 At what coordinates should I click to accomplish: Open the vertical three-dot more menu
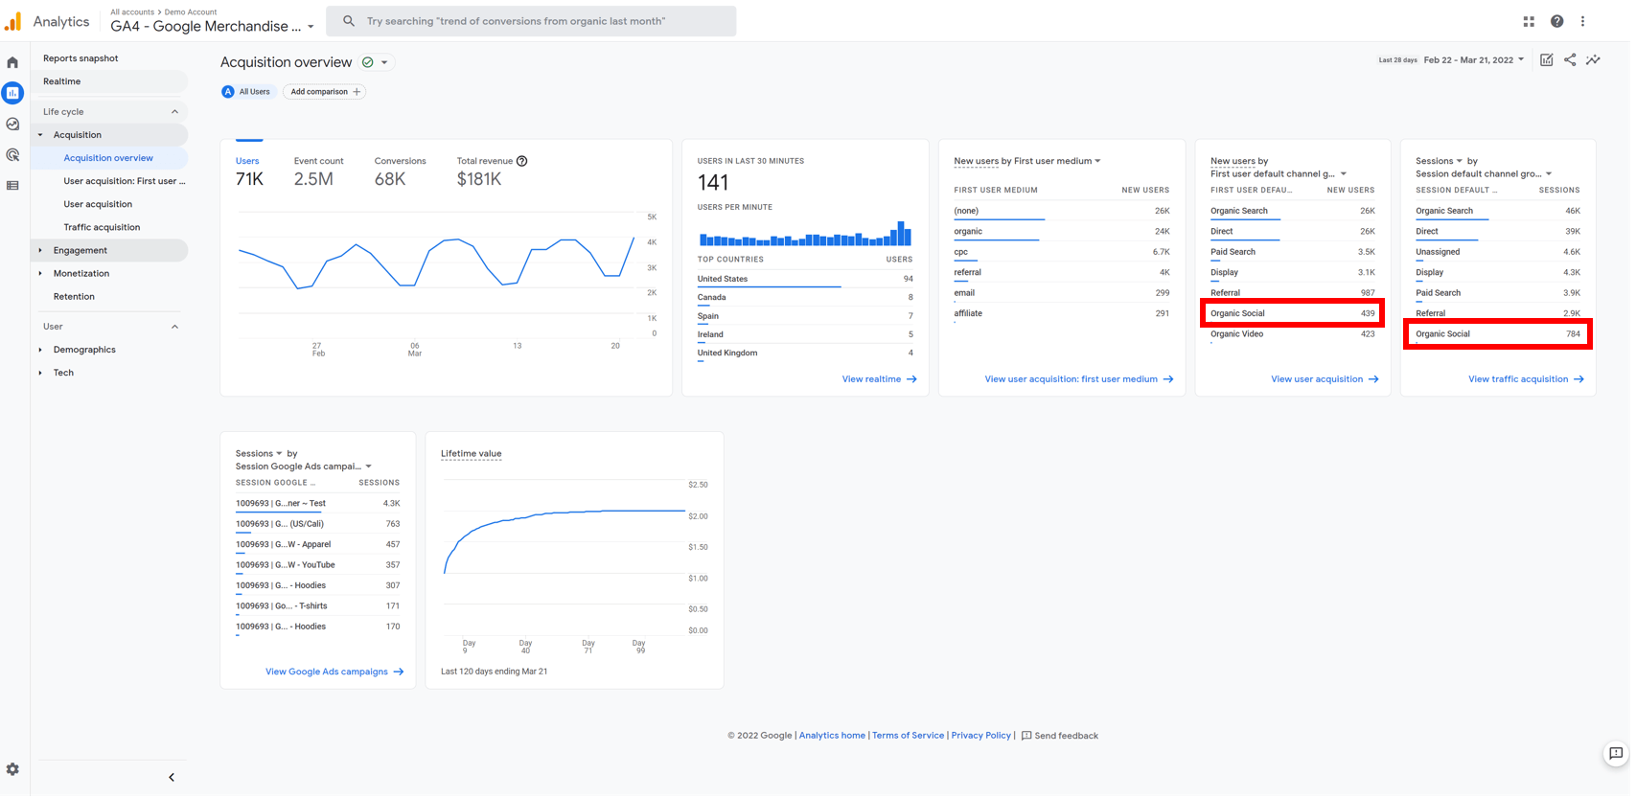(x=1582, y=21)
